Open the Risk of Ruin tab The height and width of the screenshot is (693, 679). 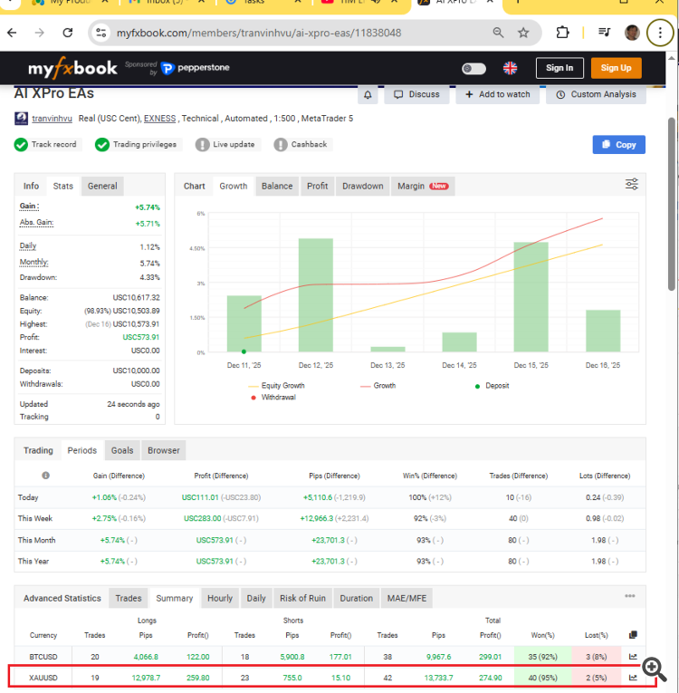(x=302, y=598)
